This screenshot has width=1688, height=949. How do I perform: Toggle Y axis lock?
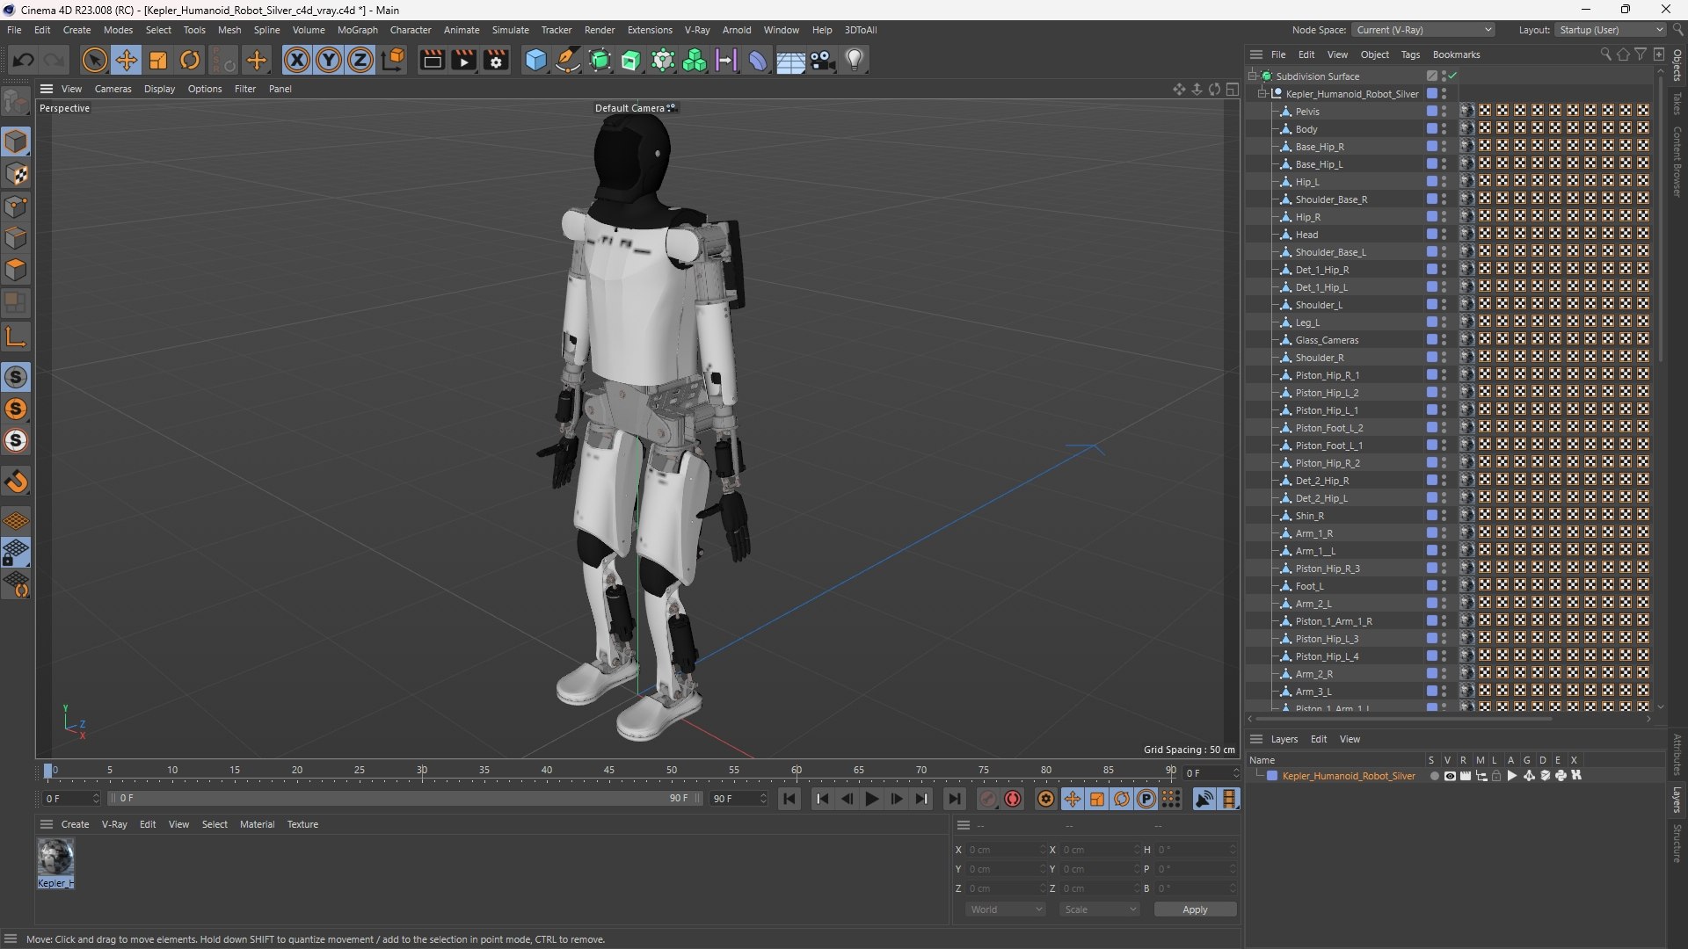coord(329,60)
